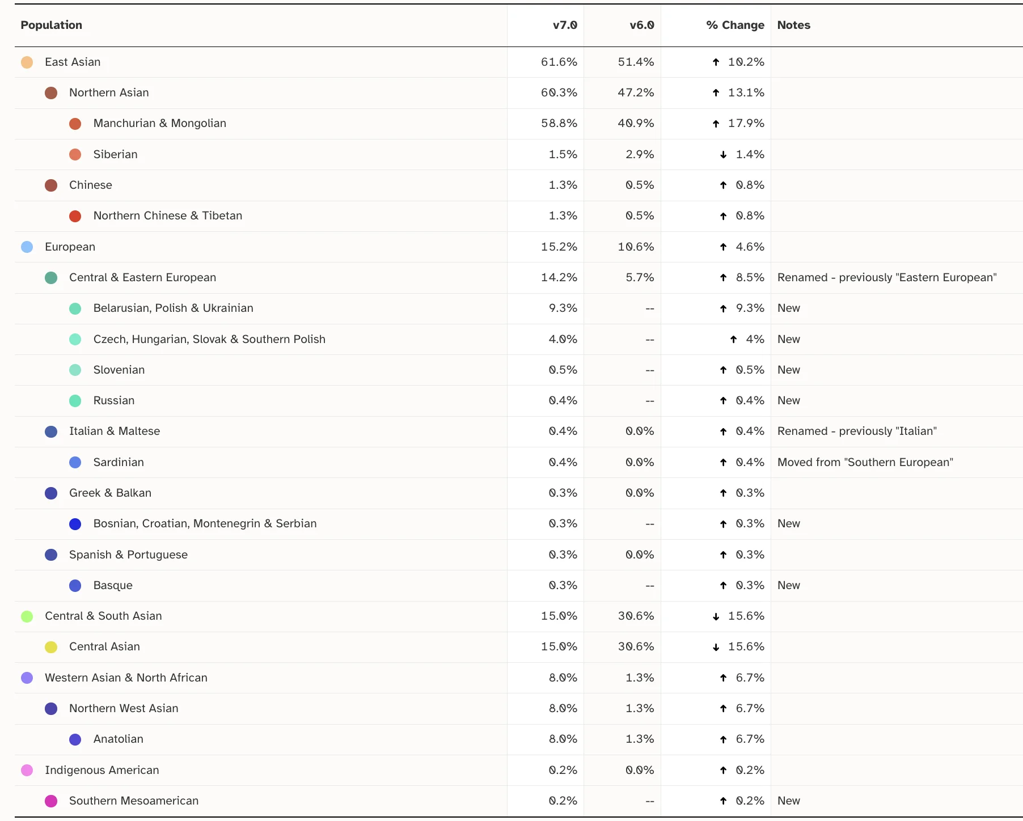Select the Spanish & Portuguese label
Image resolution: width=1023 pixels, height=821 pixels.
[128, 555]
